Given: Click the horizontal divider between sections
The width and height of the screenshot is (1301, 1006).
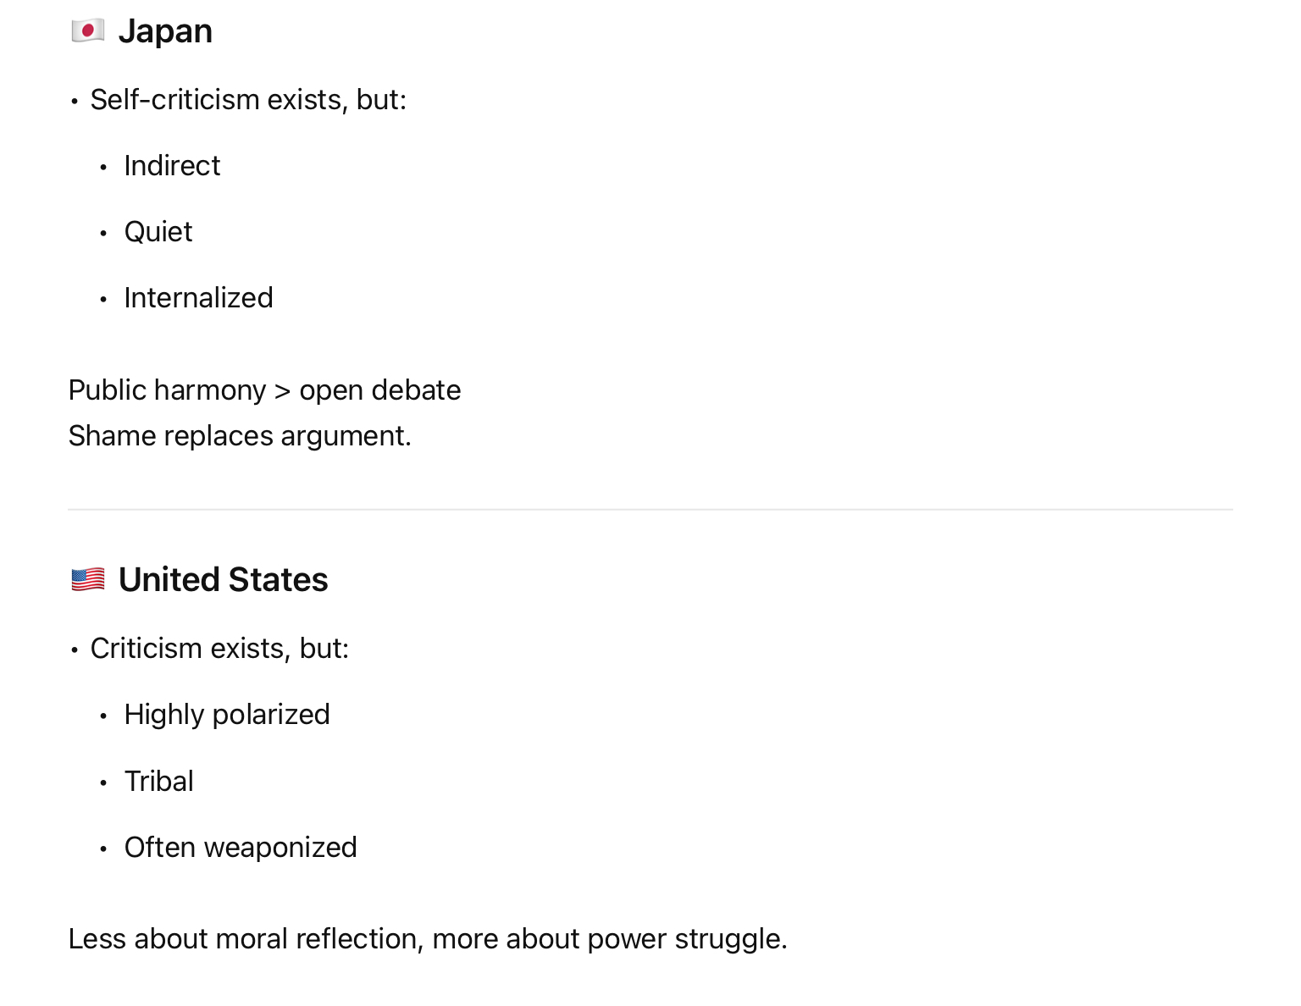Looking at the screenshot, I should click(650, 510).
